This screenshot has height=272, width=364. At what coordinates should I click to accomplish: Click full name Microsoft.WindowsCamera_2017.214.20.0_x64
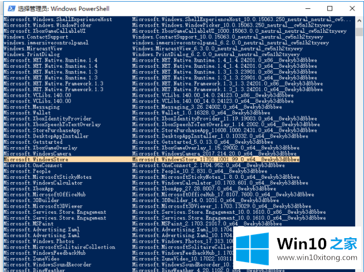click(x=214, y=153)
